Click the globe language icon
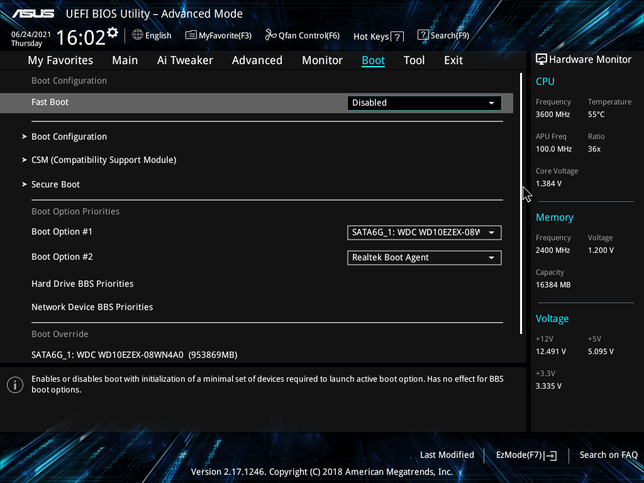The height and width of the screenshot is (483, 644). (138, 35)
